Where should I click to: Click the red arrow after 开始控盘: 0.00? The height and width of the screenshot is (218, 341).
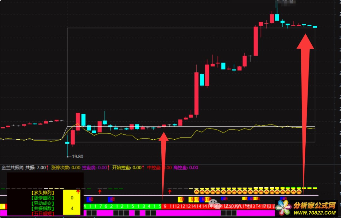(x=143, y=167)
